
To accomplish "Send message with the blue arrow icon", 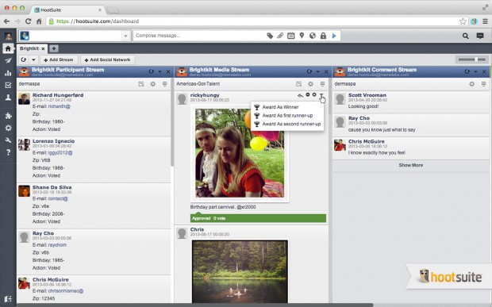I will (334, 36).
